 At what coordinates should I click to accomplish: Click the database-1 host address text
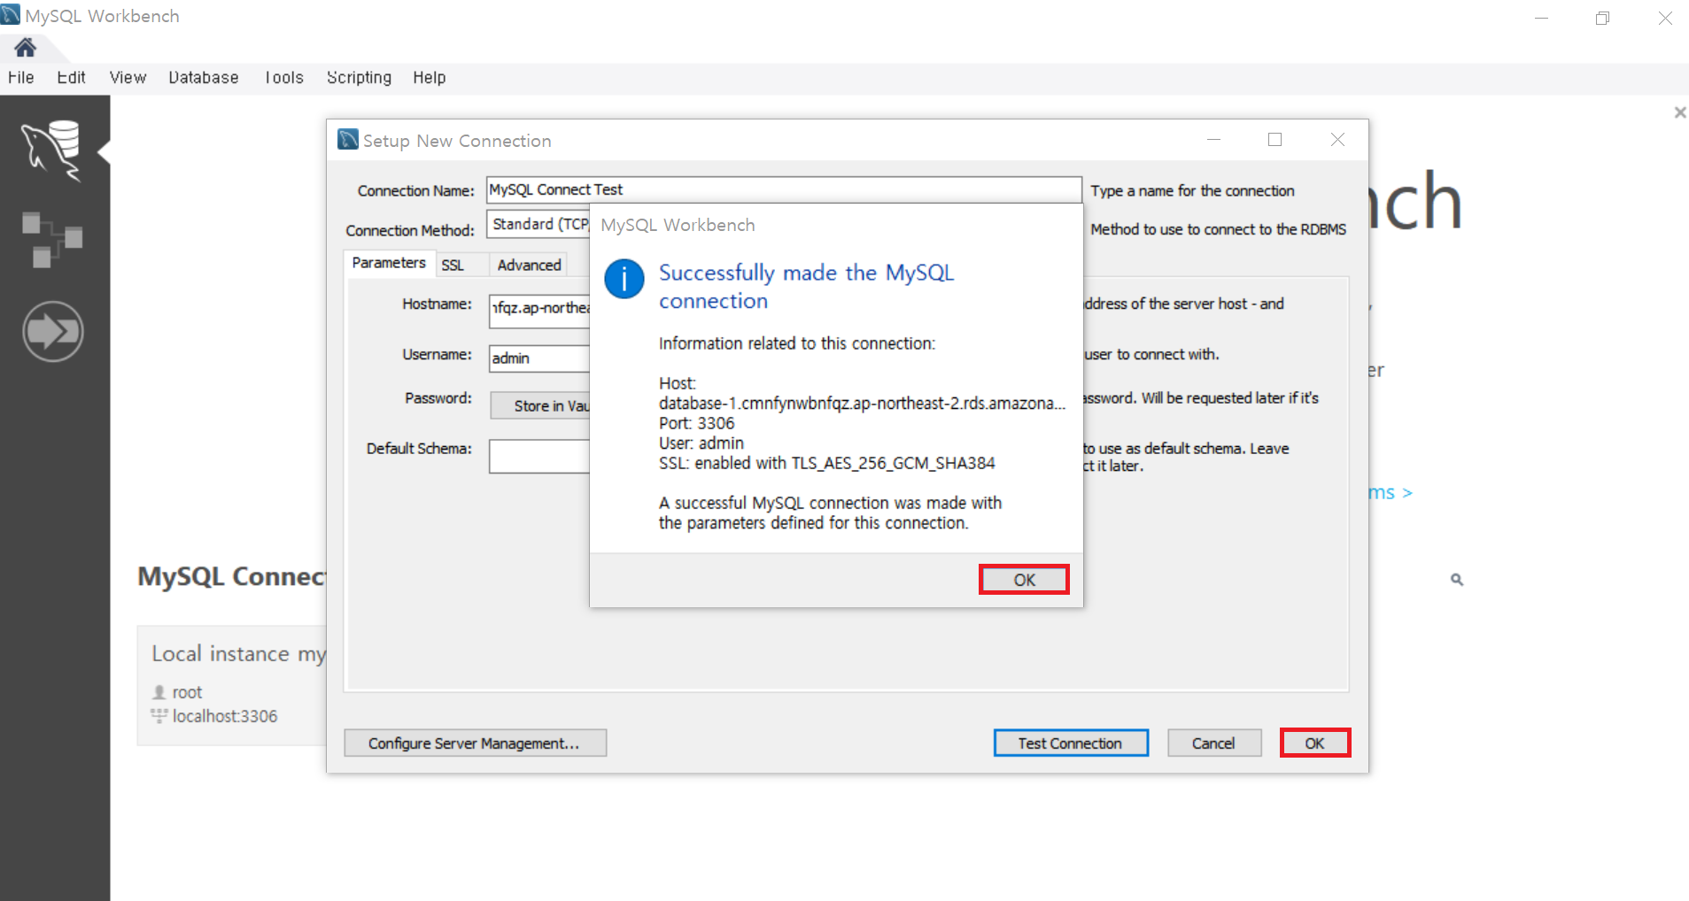[862, 404]
